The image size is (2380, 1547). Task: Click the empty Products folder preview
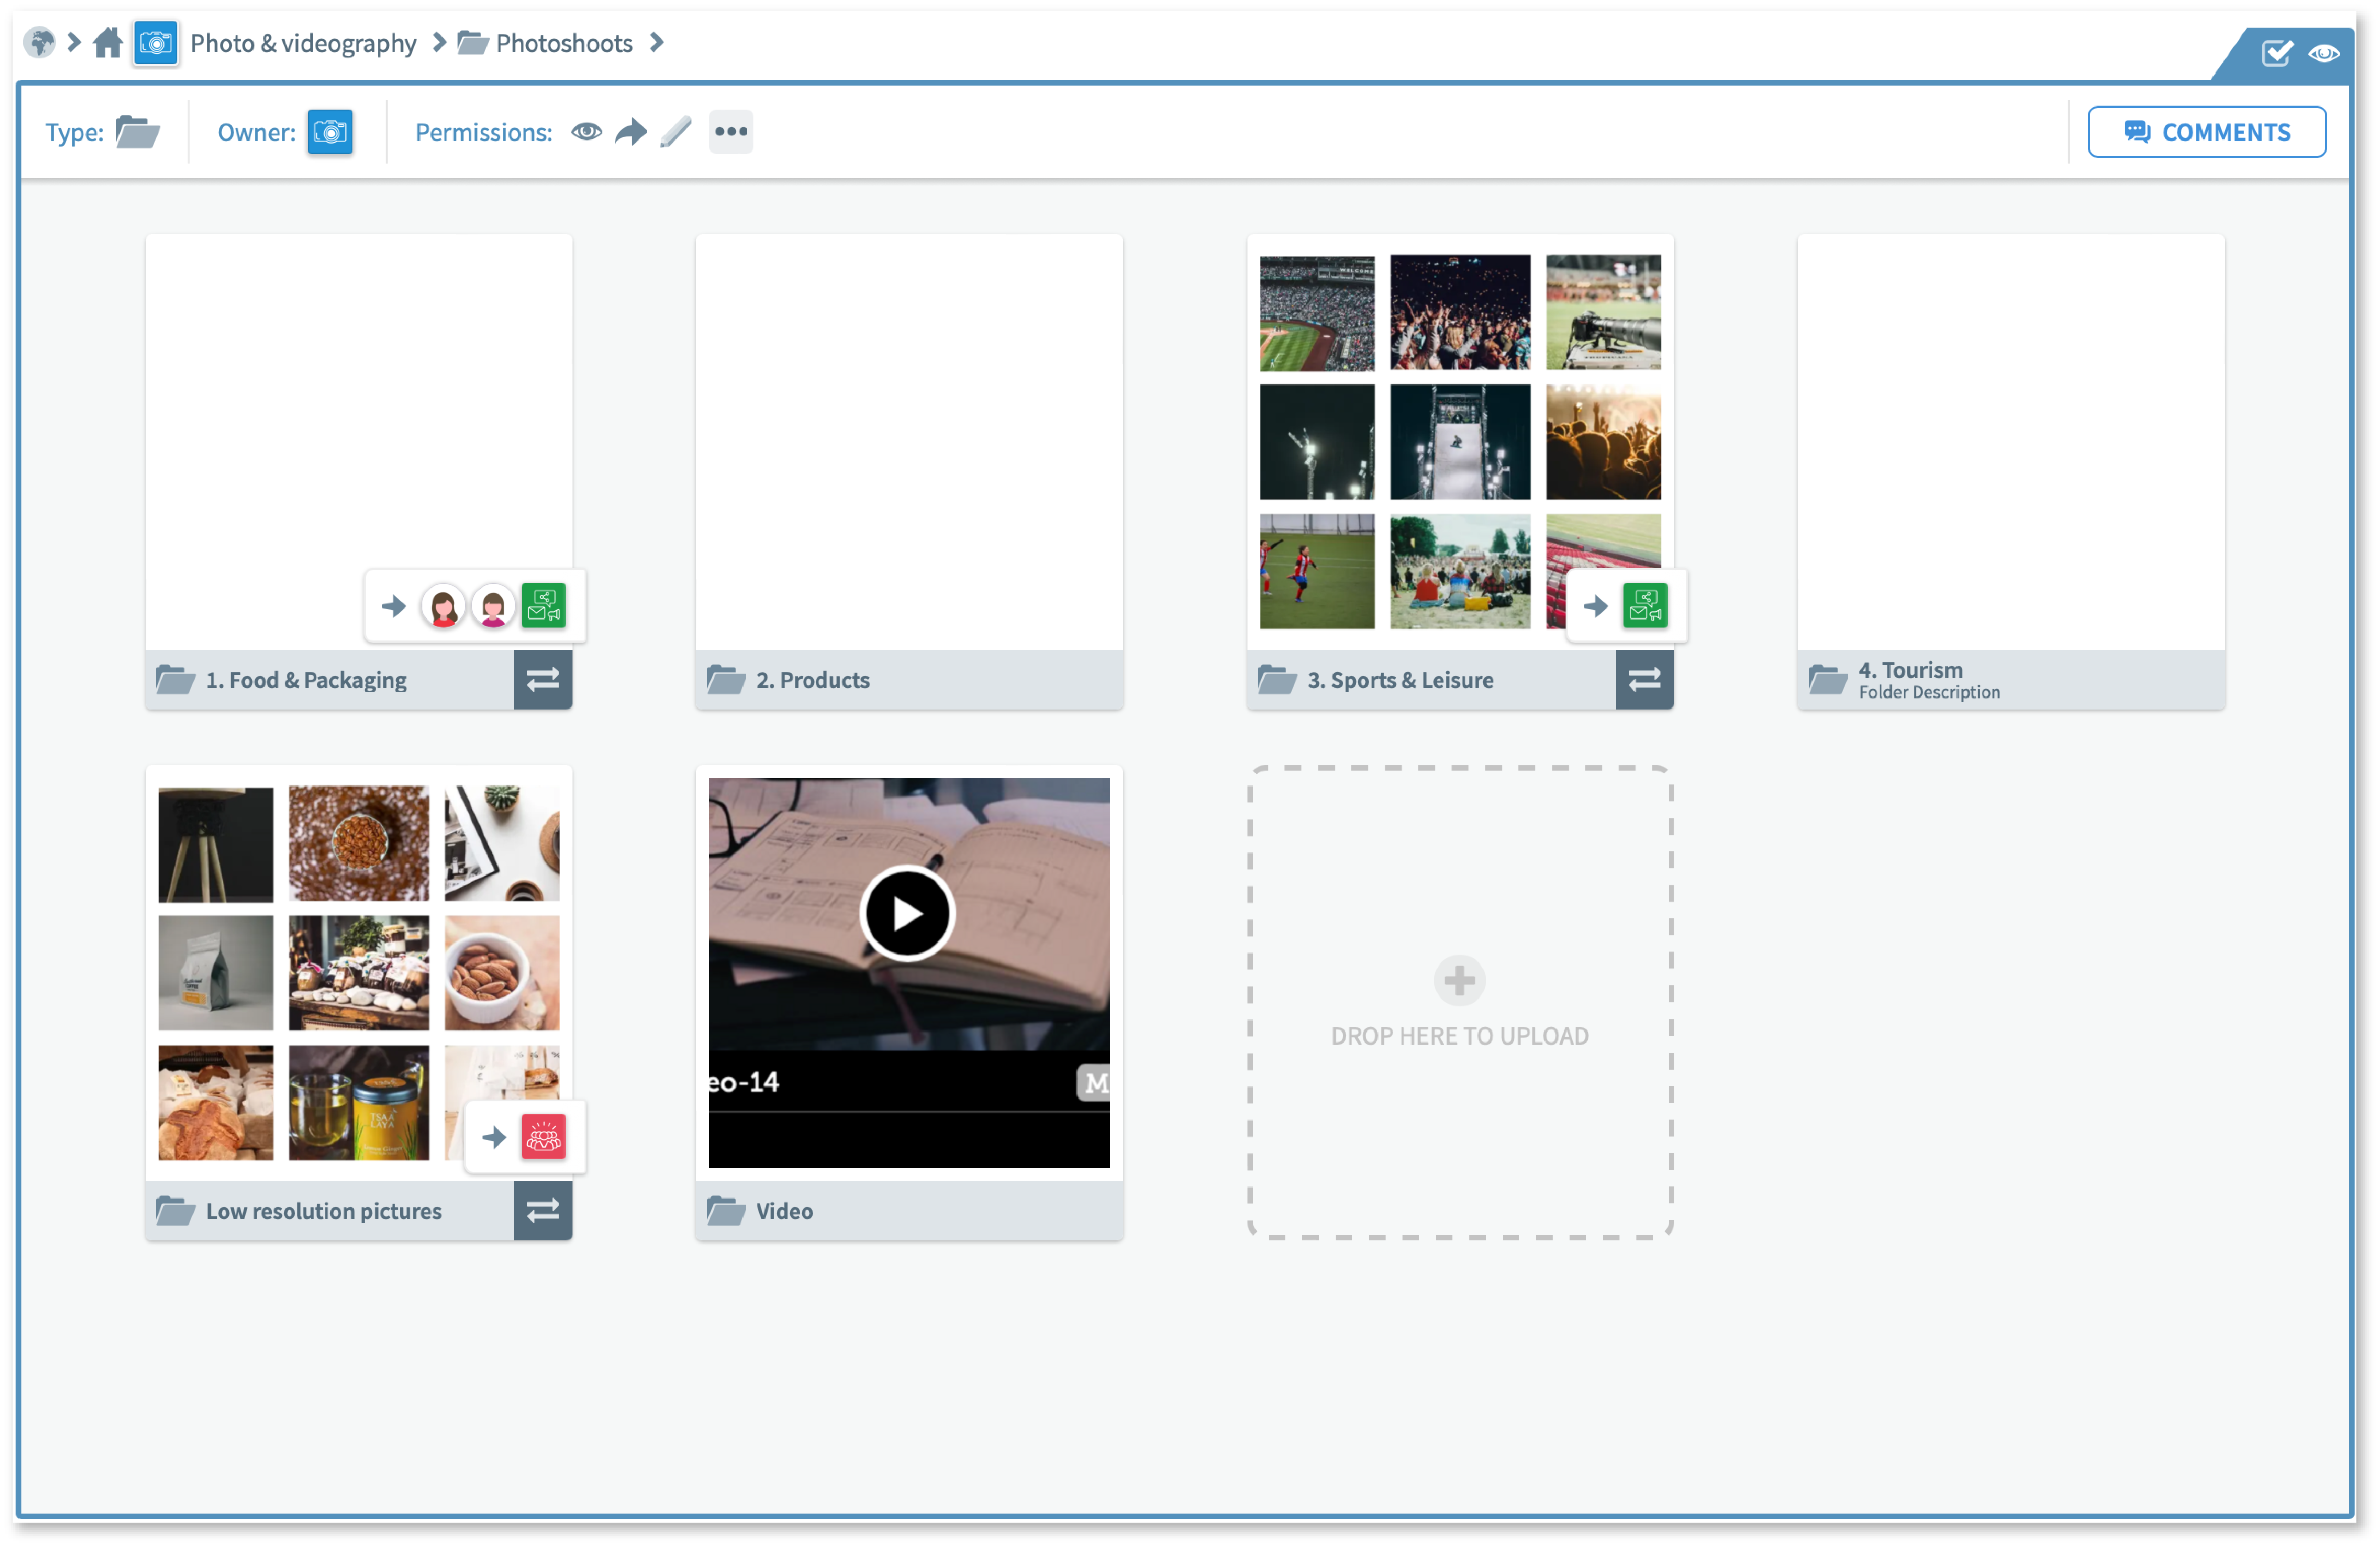pos(909,442)
